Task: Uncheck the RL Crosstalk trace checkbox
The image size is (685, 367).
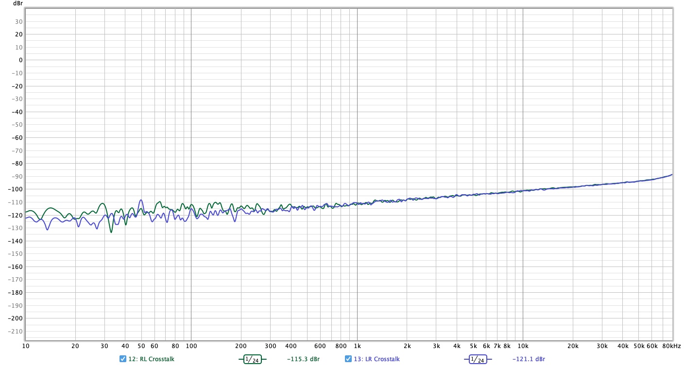Action: pos(123,359)
